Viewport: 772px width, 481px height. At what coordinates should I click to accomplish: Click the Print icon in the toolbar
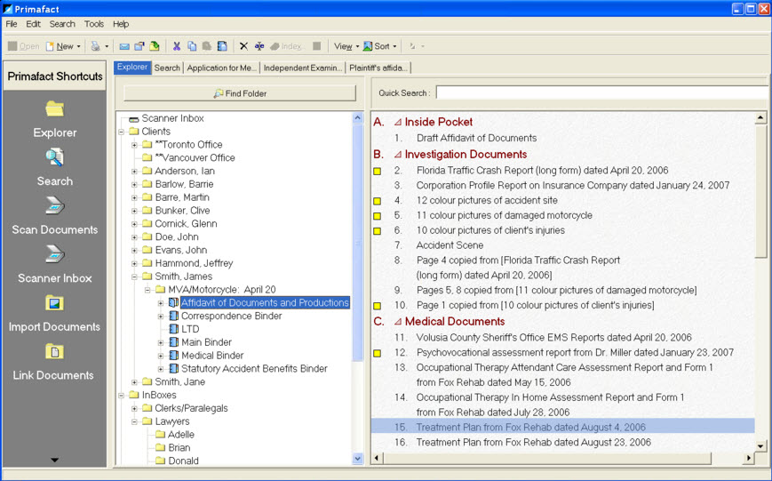pos(96,46)
